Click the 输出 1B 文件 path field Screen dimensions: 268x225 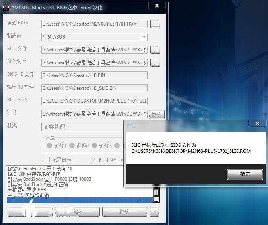click(x=94, y=88)
